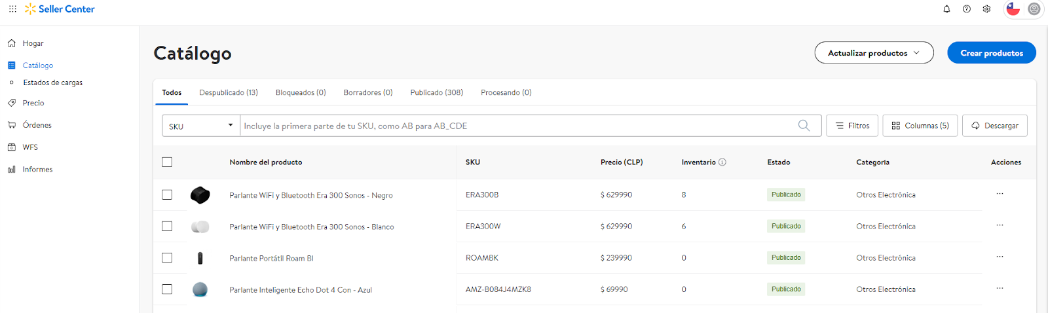Click the Nombre del producto column header
The height and width of the screenshot is (313, 1048).
click(266, 162)
